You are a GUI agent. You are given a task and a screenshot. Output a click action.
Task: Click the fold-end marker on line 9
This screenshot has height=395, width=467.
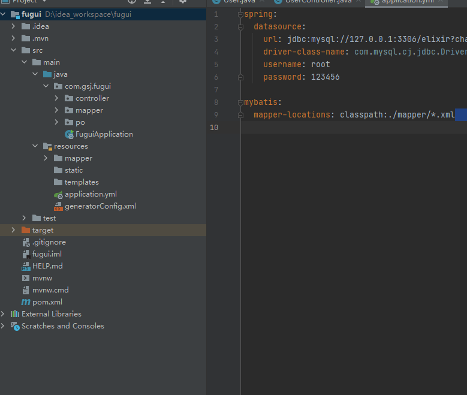pos(240,115)
